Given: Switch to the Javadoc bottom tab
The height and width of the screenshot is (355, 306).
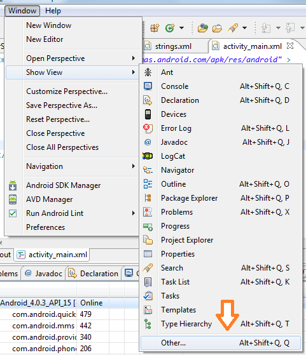Looking at the screenshot, I should (43, 274).
